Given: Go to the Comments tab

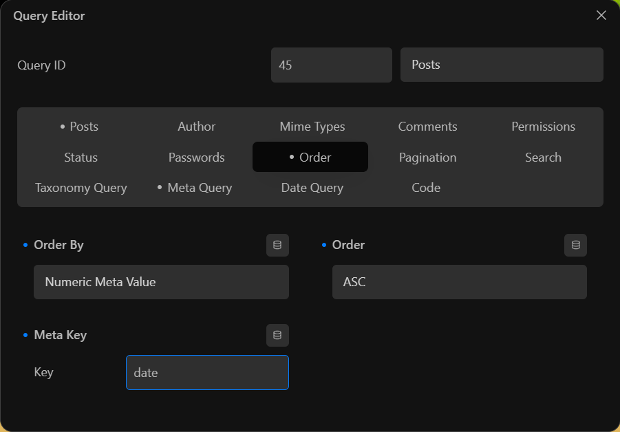Looking at the screenshot, I should 427,127.
